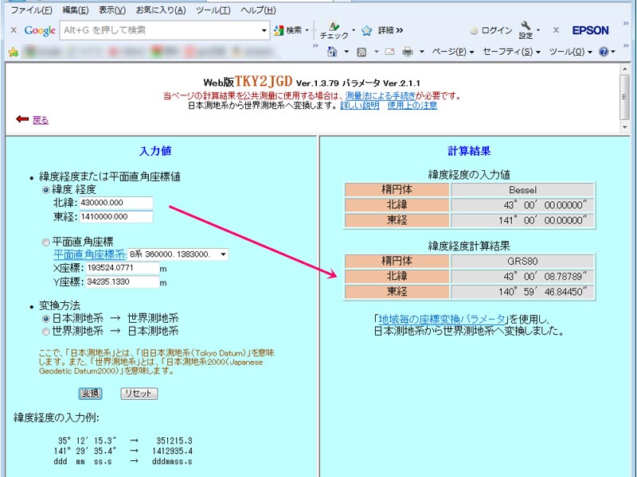Click the read mail envelope icon
Image resolution: width=637 pixels, height=477 pixels.
pyautogui.click(x=390, y=52)
